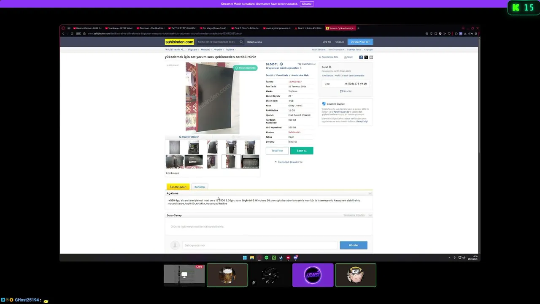This screenshot has height=304, width=540.
Task: Click the Satıcıya soru sor input field
Action: (x=260, y=245)
